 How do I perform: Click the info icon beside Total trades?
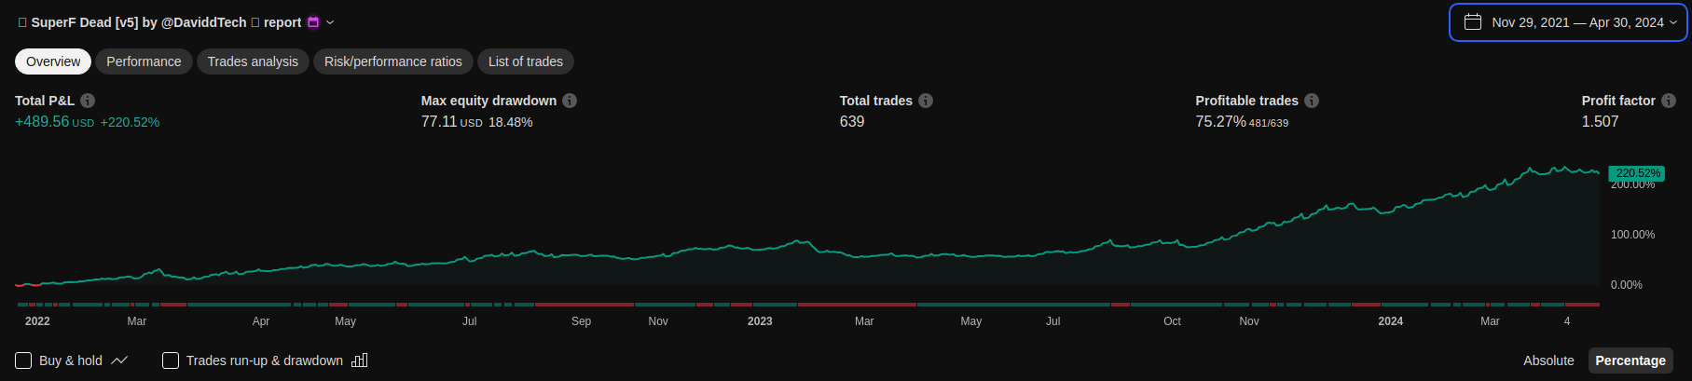click(x=926, y=101)
